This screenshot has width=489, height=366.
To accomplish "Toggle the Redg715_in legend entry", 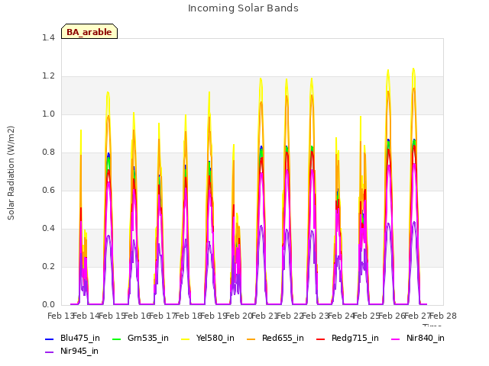I will pos(347,338).
